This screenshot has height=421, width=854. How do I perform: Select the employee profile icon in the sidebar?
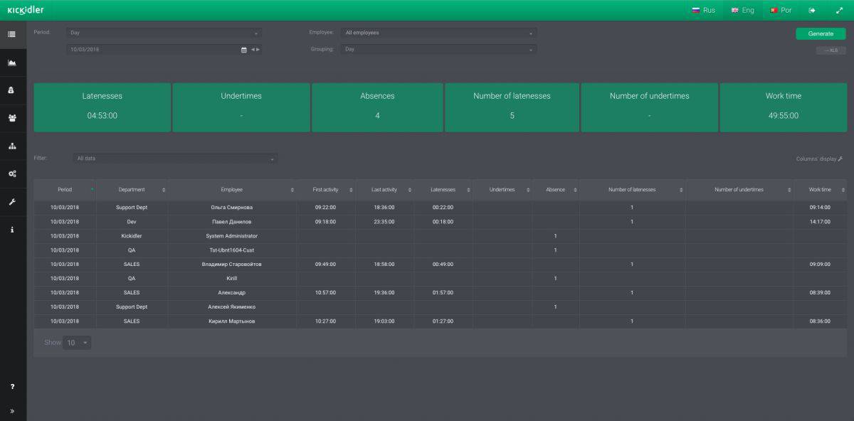pyautogui.click(x=13, y=90)
